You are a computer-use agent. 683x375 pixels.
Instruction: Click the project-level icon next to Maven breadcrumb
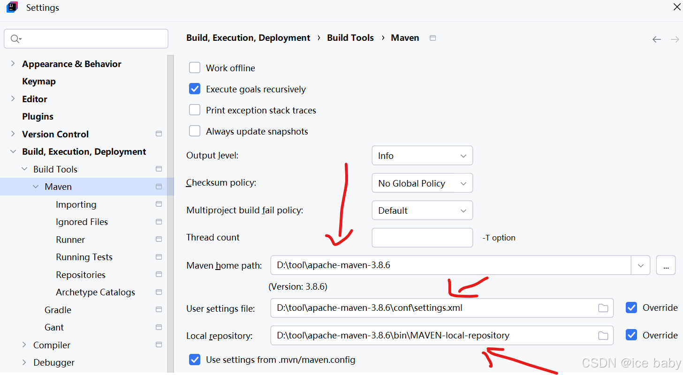(x=433, y=38)
